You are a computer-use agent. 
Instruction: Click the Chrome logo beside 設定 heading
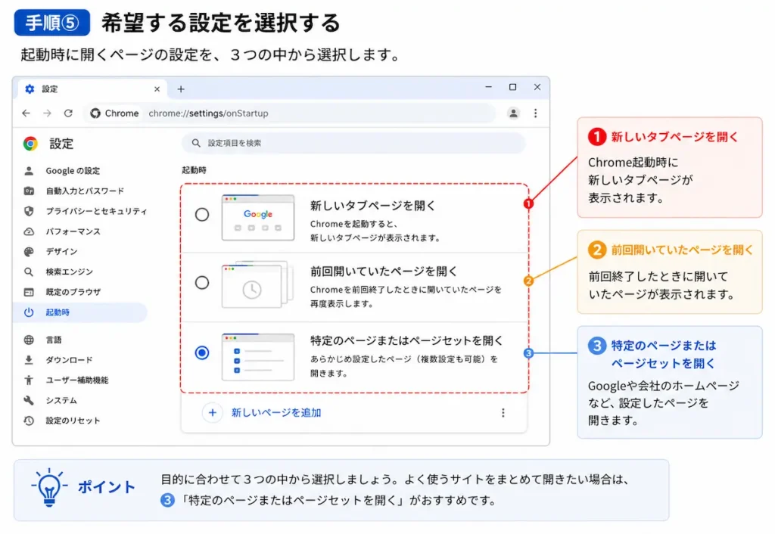pos(30,144)
